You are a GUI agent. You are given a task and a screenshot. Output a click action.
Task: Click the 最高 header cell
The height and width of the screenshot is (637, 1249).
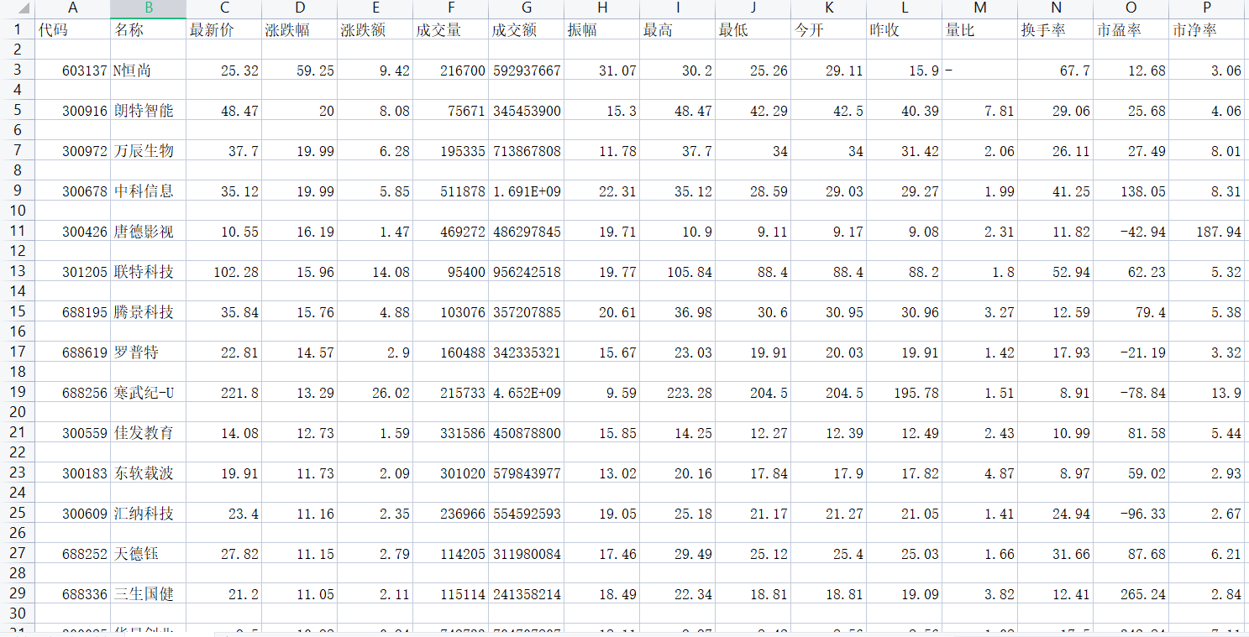pos(678,29)
